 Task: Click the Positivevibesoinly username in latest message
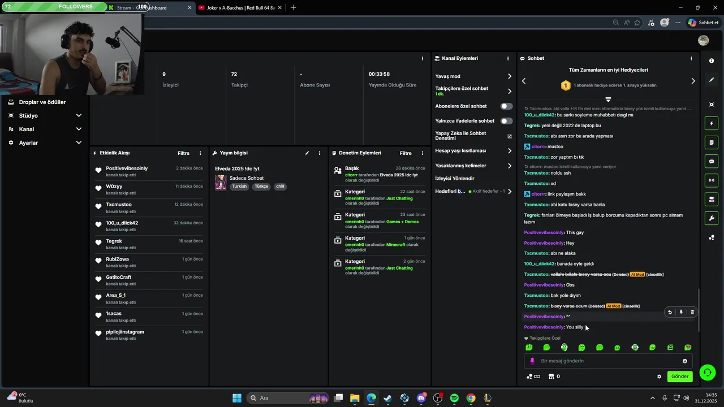tap(544, 327)
